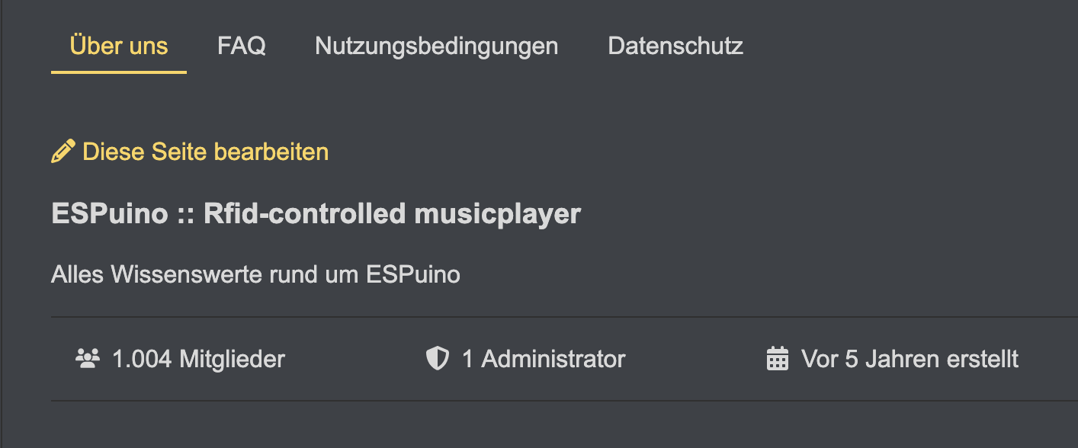Click the calendar creation date icon

tap(777, 358)
